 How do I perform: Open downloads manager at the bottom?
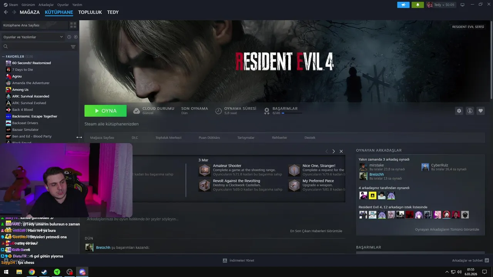coord(238,260)
